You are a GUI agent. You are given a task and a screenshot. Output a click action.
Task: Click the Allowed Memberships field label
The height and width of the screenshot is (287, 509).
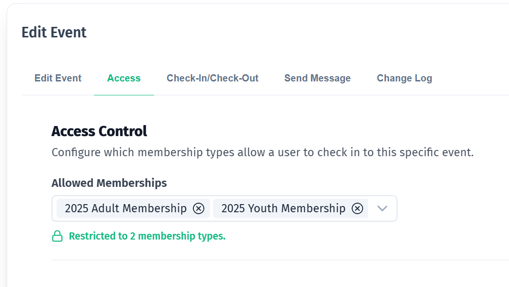click(109, 183)
